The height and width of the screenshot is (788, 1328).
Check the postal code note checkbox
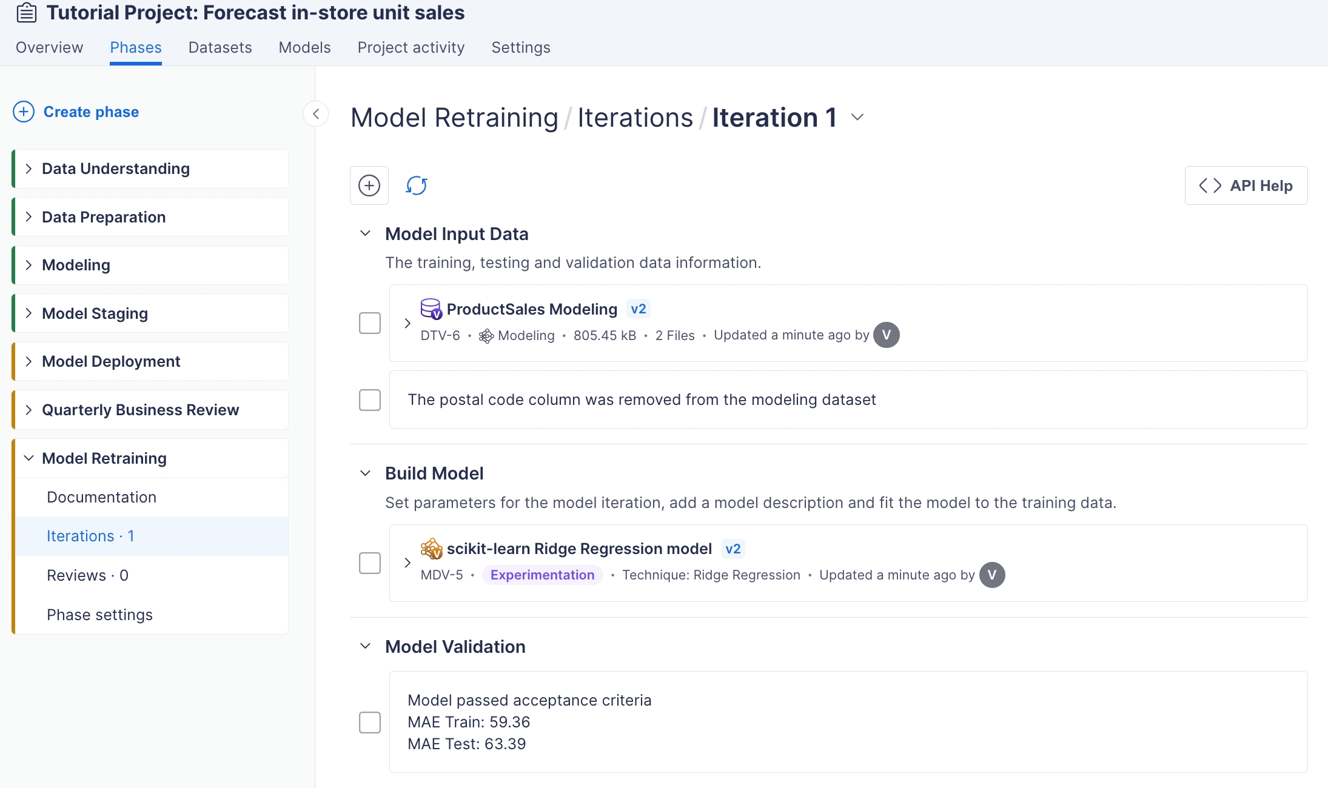coord(369,400)
